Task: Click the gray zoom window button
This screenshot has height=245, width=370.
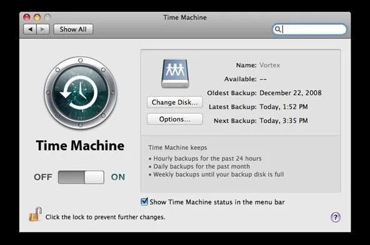Action: point(47,17)
